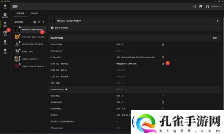
Task: Switch to the 全局设置 tab
Action: [x=34, y=13]
